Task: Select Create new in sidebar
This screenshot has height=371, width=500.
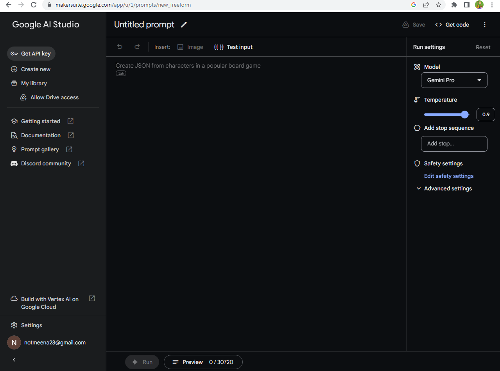Action: tap(30, 69)
